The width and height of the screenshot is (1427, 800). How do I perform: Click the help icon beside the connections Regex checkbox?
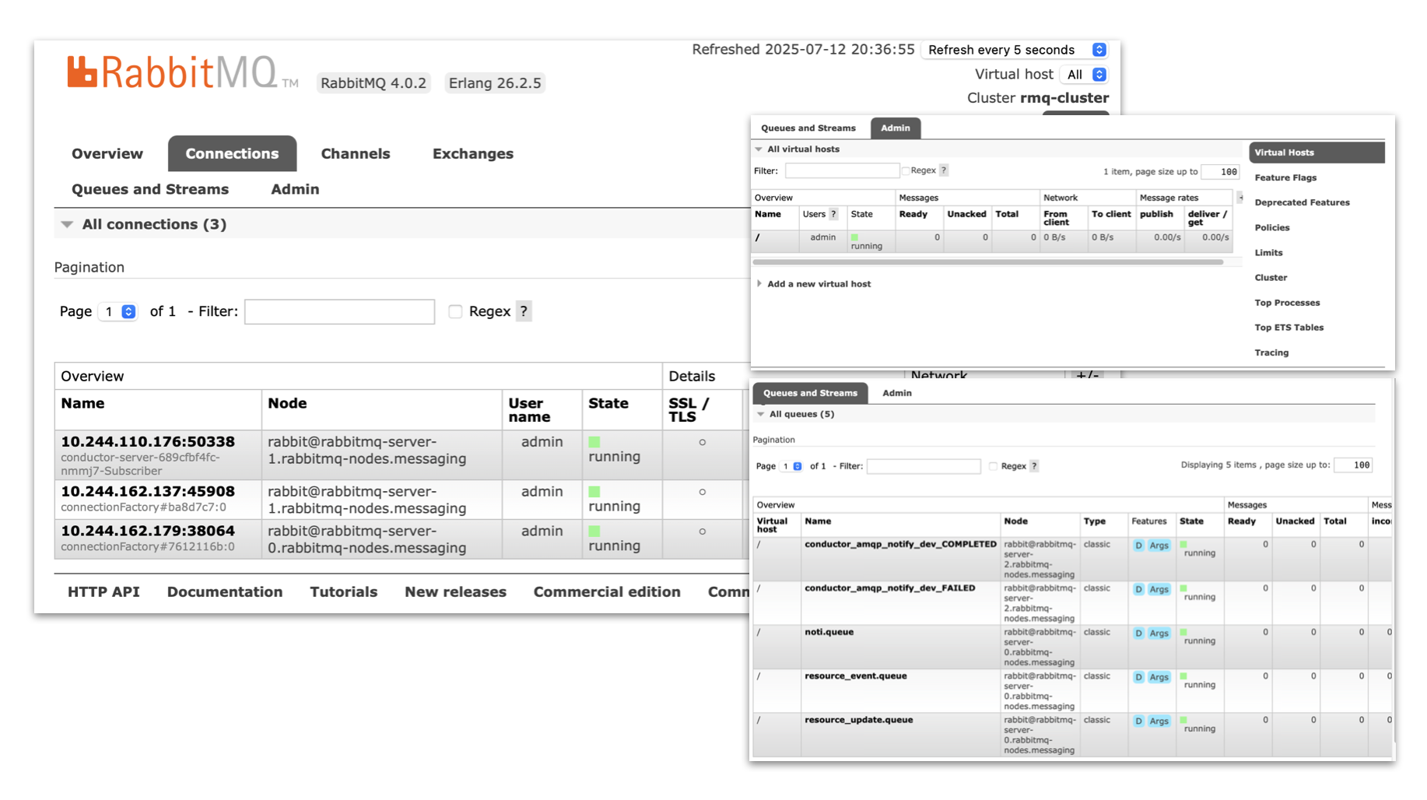coord(524,311)
